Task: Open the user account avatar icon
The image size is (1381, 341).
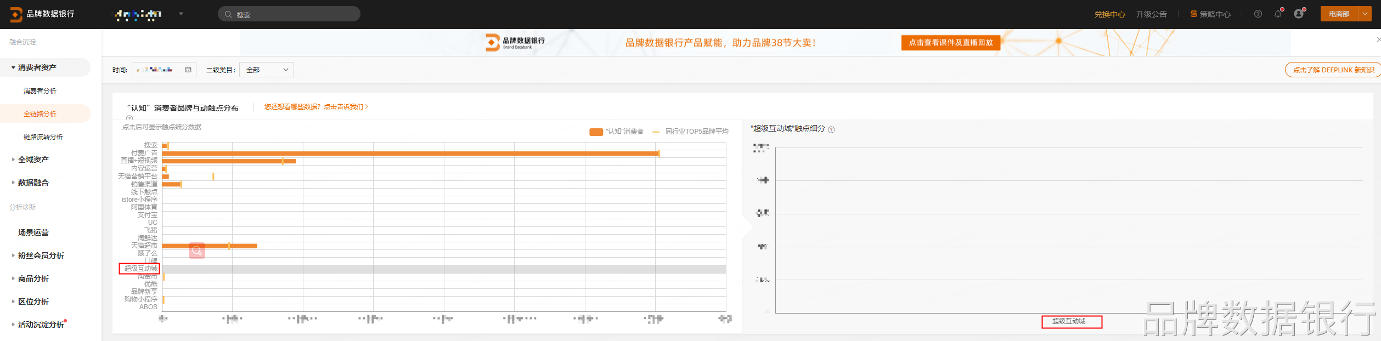Action: click(1298, 14)
